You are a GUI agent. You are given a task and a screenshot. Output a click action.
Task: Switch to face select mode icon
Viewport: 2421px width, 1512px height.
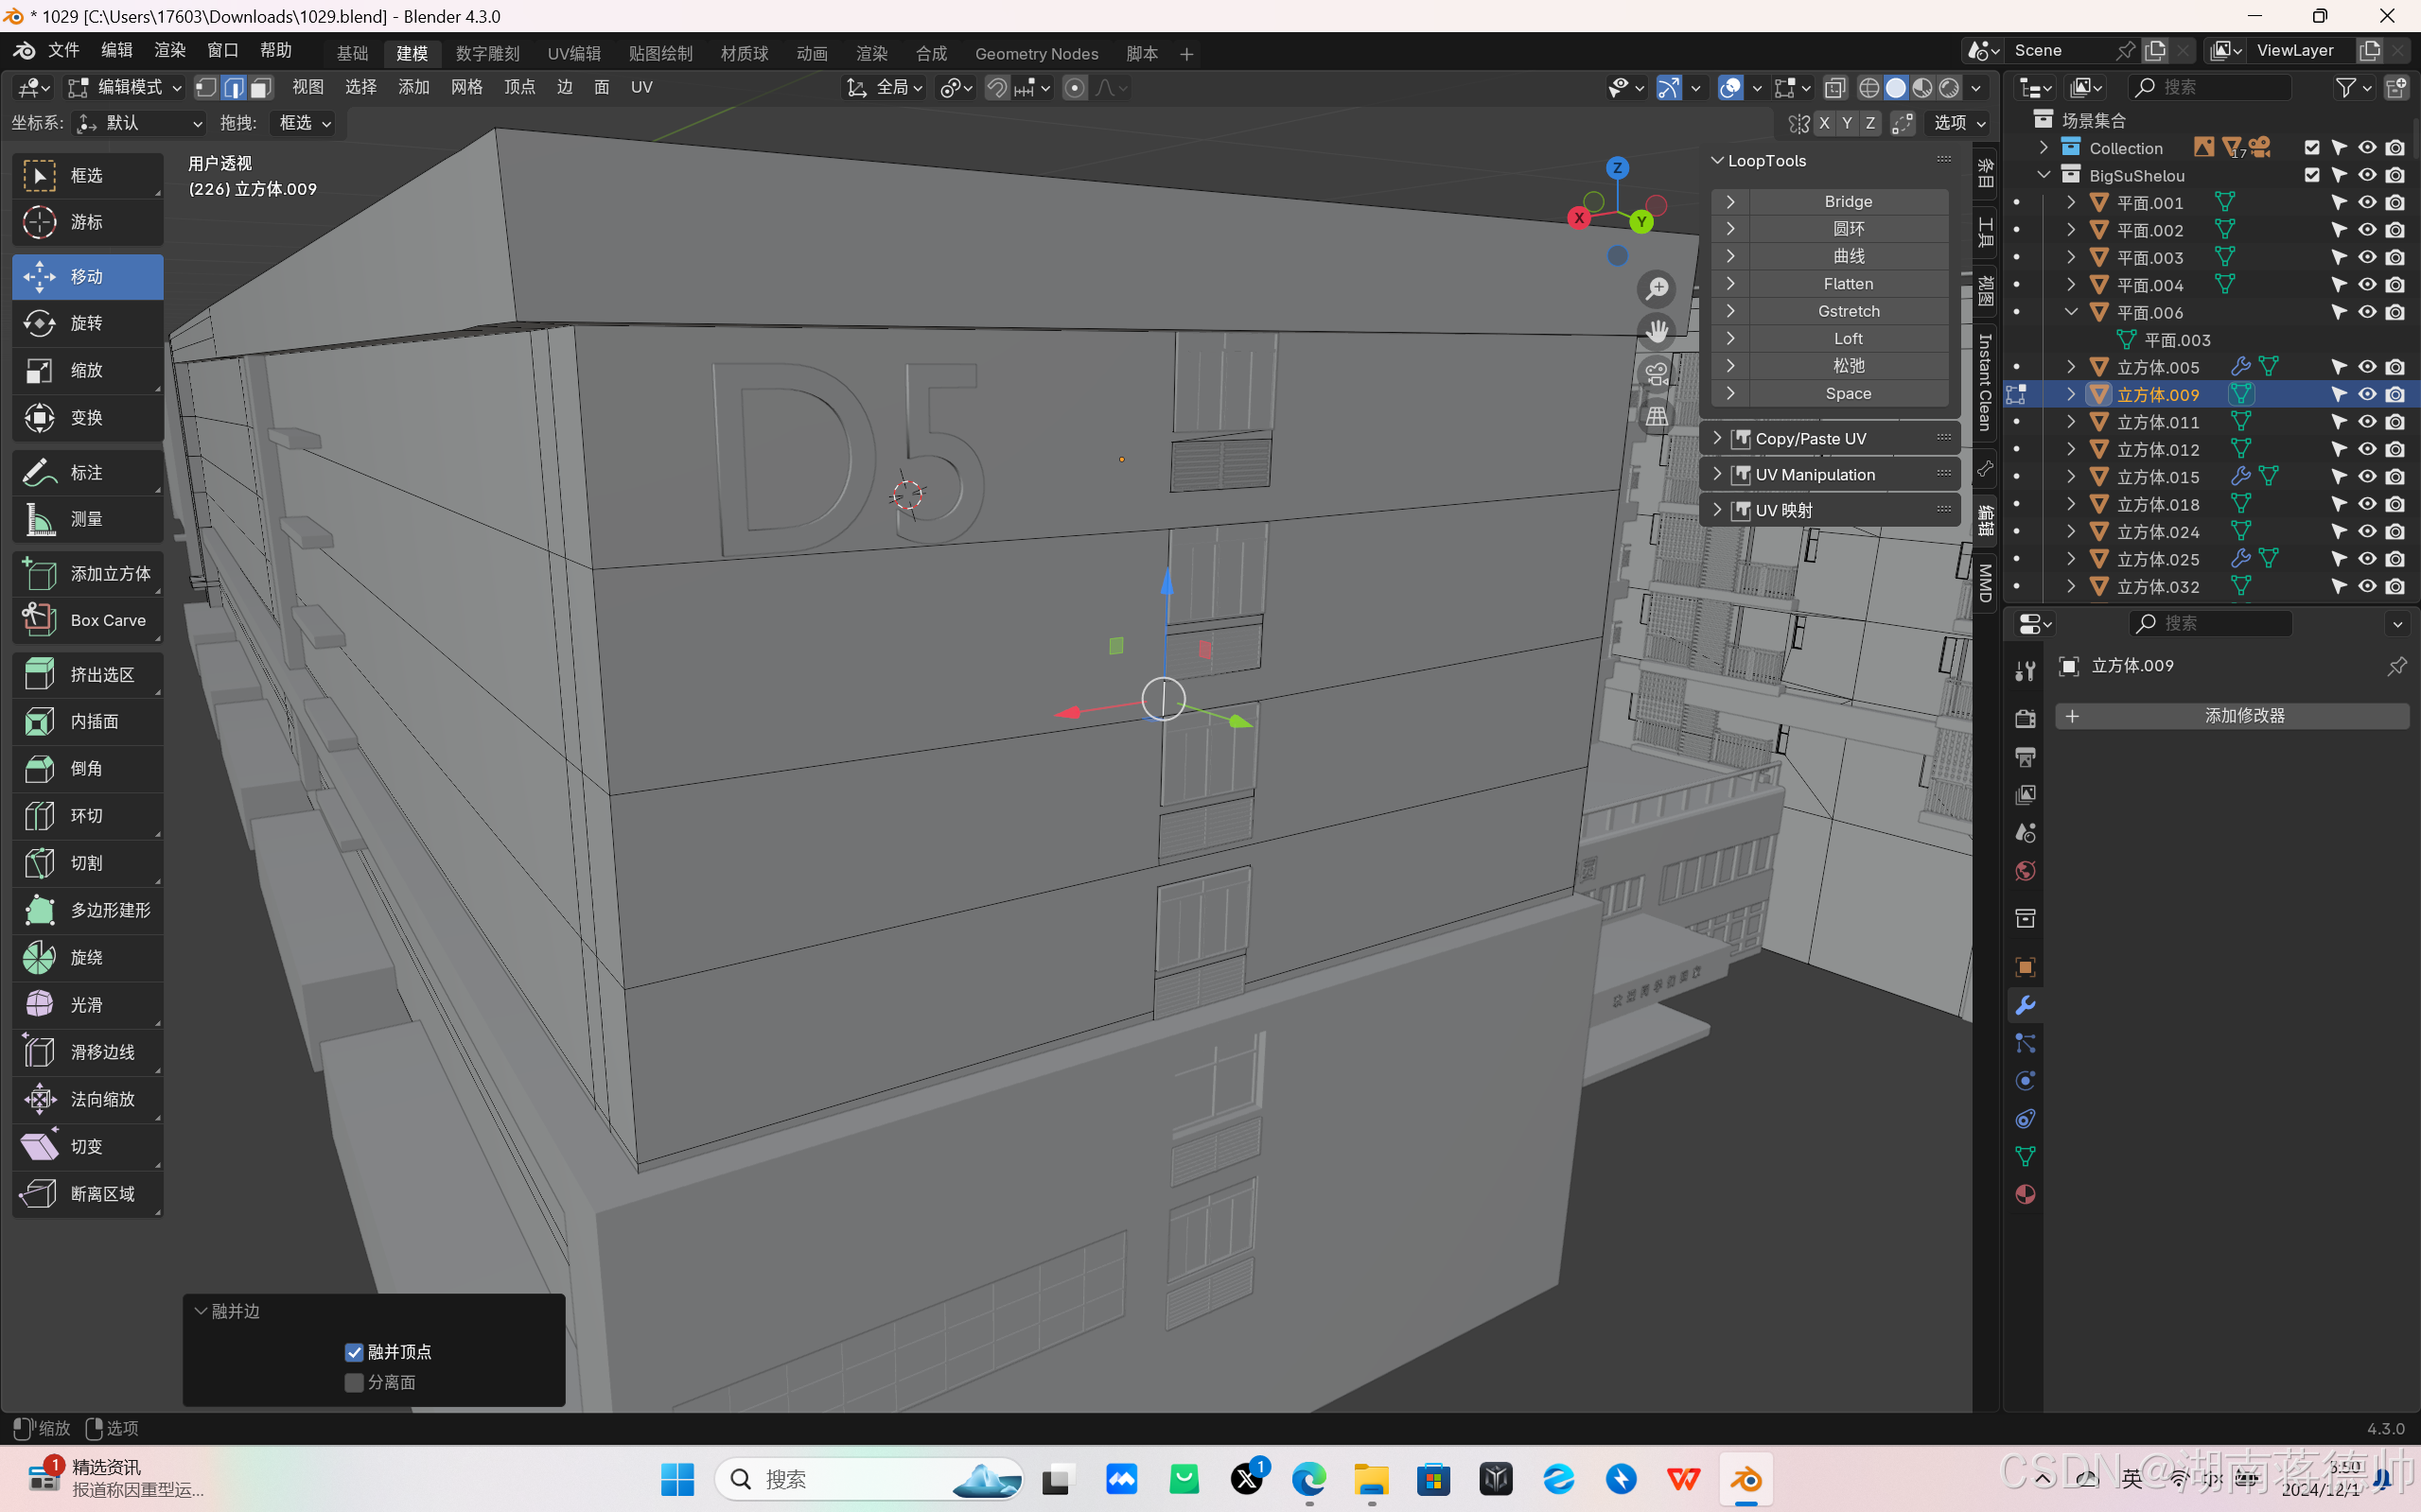(x=261, y=88)
